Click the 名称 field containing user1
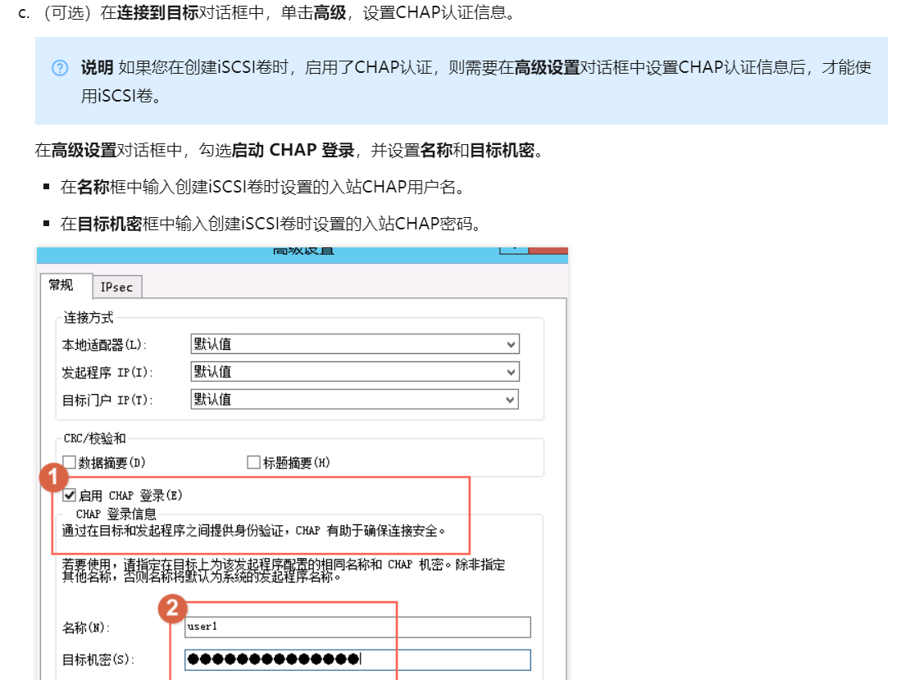 357,627
